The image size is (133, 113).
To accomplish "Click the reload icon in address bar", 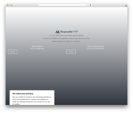I will pos(86,5).
